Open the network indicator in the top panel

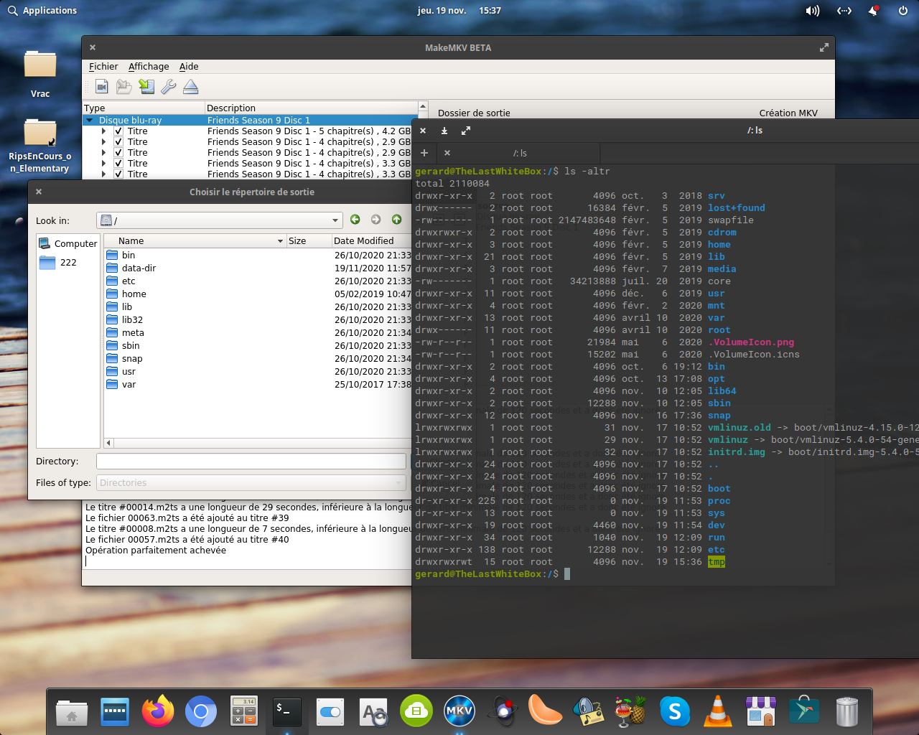pyautogui.click(x=844, y=11)
